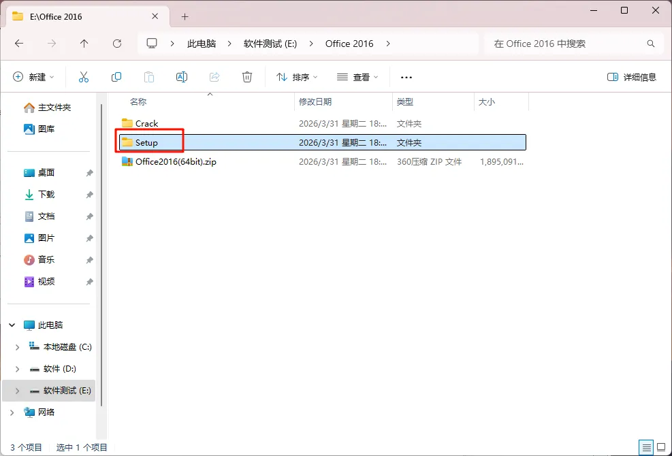Click chevron after 此电脑 in address bar
The image size is (672, 456).
coord(229,44)
